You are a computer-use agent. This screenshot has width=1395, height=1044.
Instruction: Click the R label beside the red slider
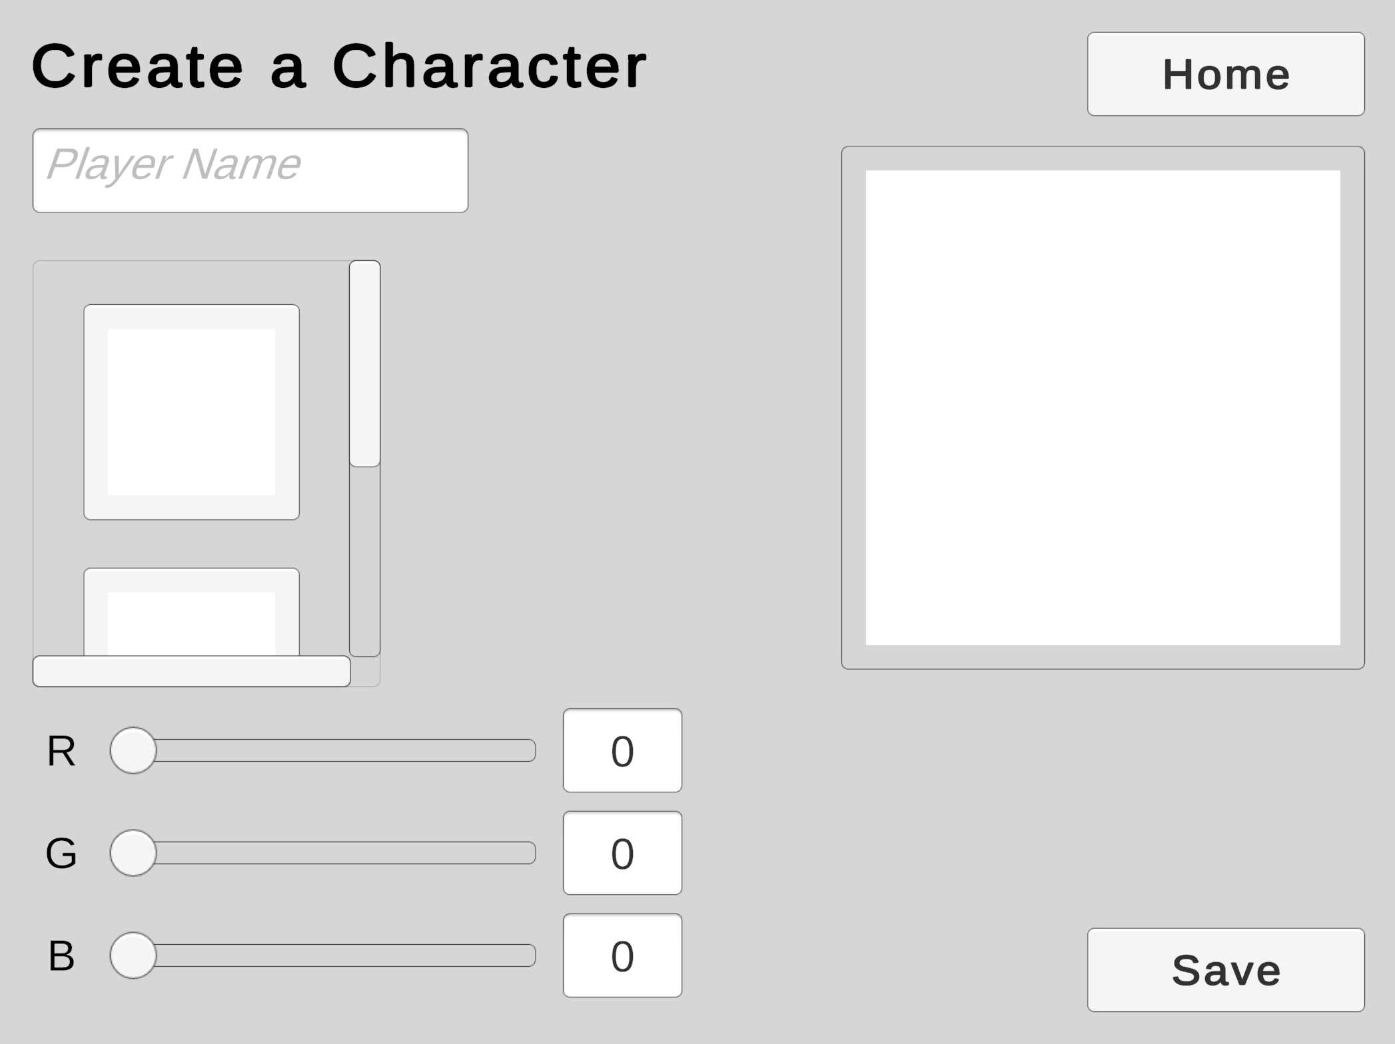[x=61, y=751]
